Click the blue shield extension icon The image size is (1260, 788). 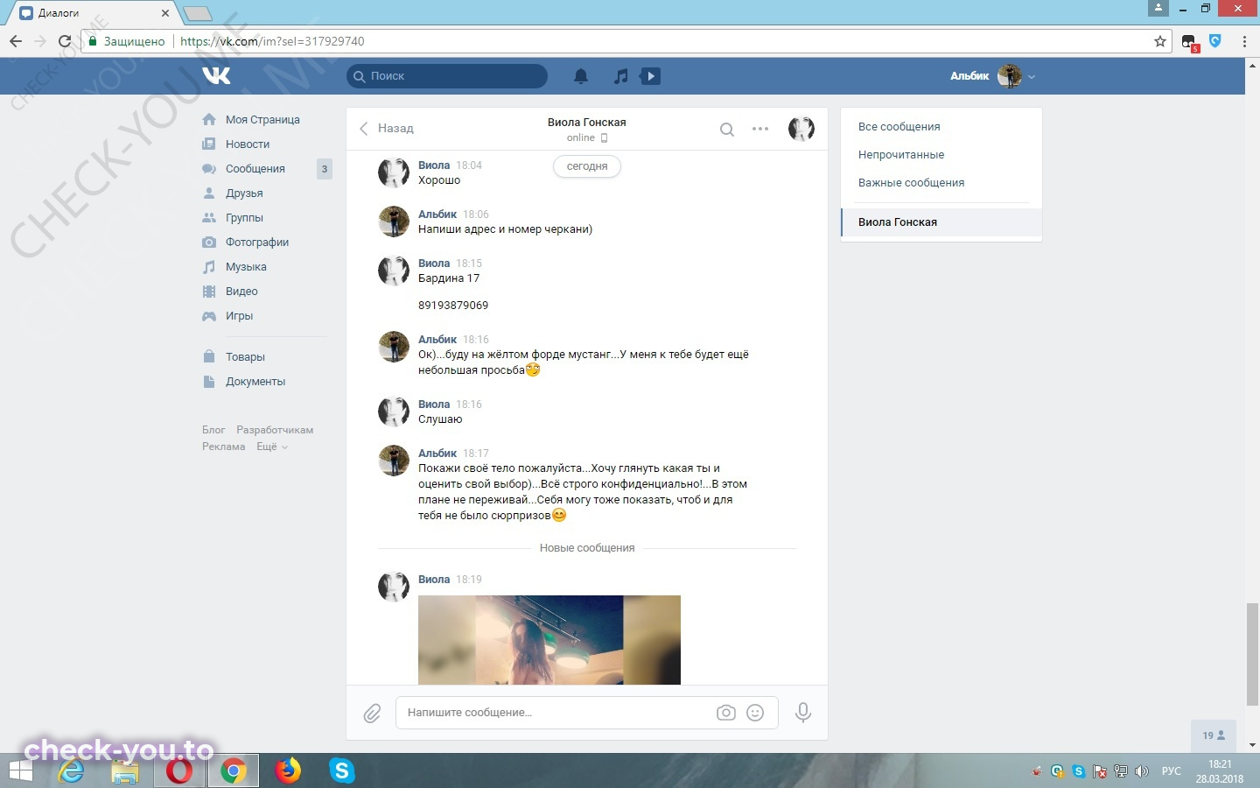[x=1215, y=40]
